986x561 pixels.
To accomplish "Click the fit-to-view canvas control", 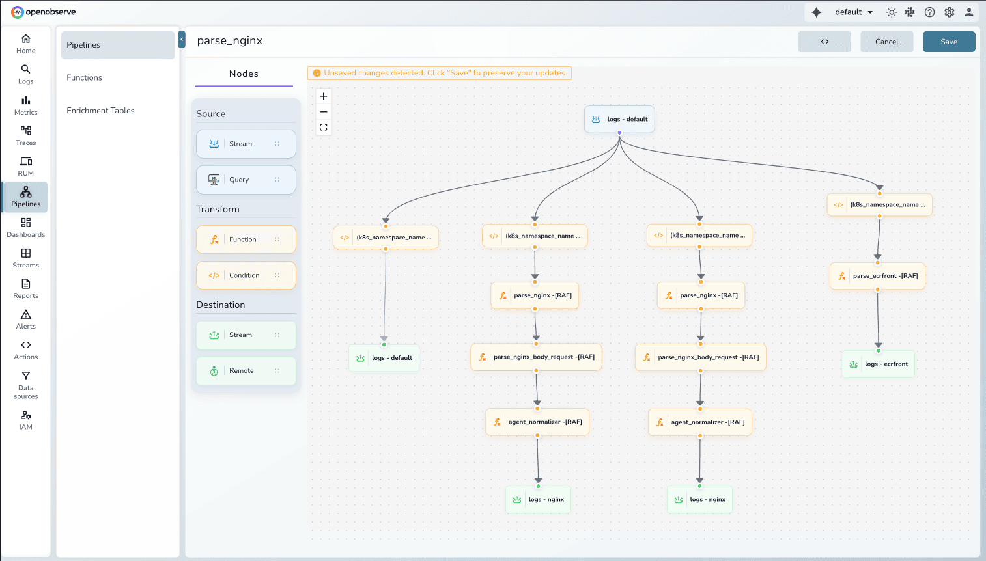I will pyautogui.click(x=323, y=127).
